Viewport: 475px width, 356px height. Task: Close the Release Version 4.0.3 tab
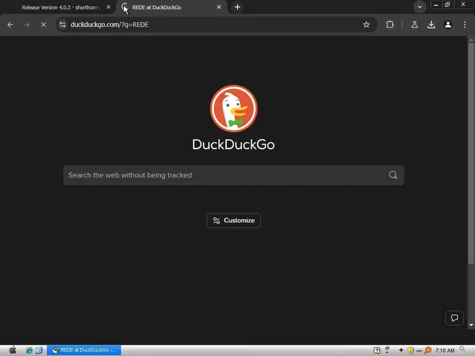coord(109,7)
